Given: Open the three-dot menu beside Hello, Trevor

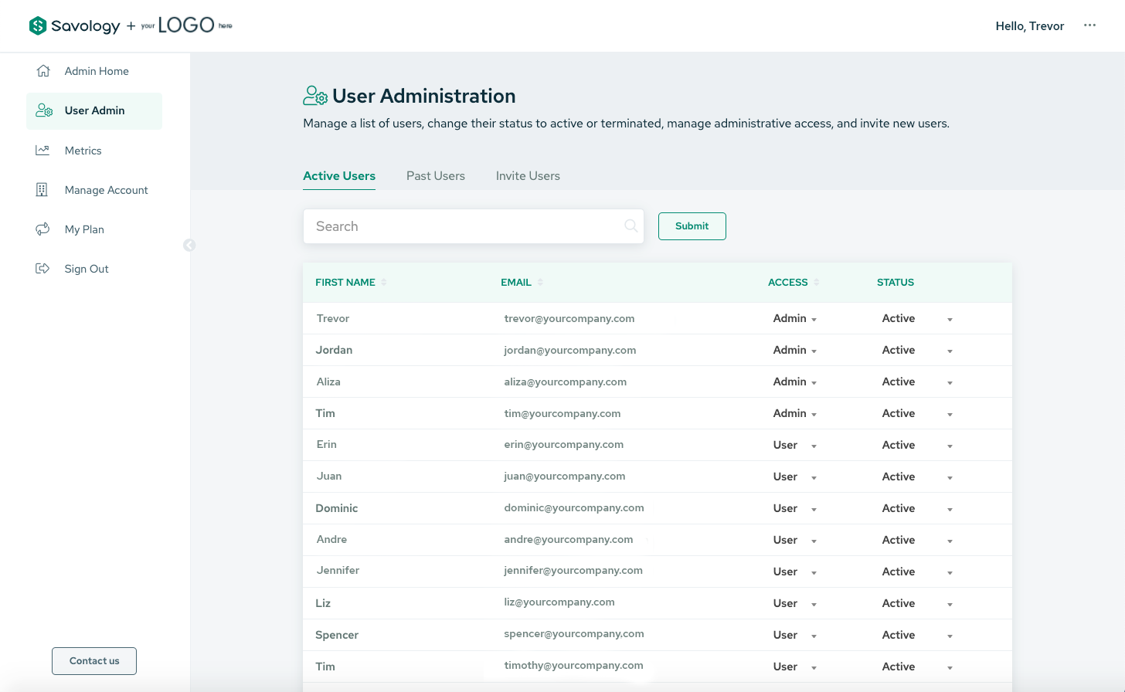Looking at the screenshot, I should 1089,25.
